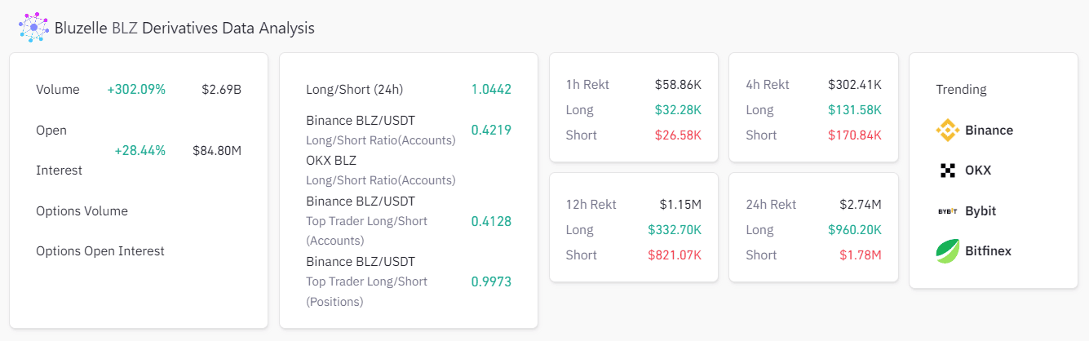The width and height of the screenshot is (1089, 341).
Task: Click the Bluzelle BLZ Derivatives Data Analysis heading
Action: pos(184,28)
